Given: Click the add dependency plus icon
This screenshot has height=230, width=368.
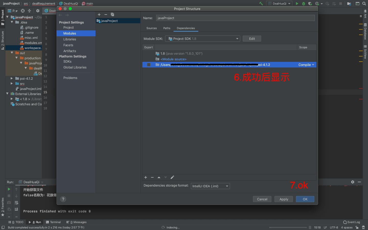Looking at the screenshot, I should click(x=146, y=177).
